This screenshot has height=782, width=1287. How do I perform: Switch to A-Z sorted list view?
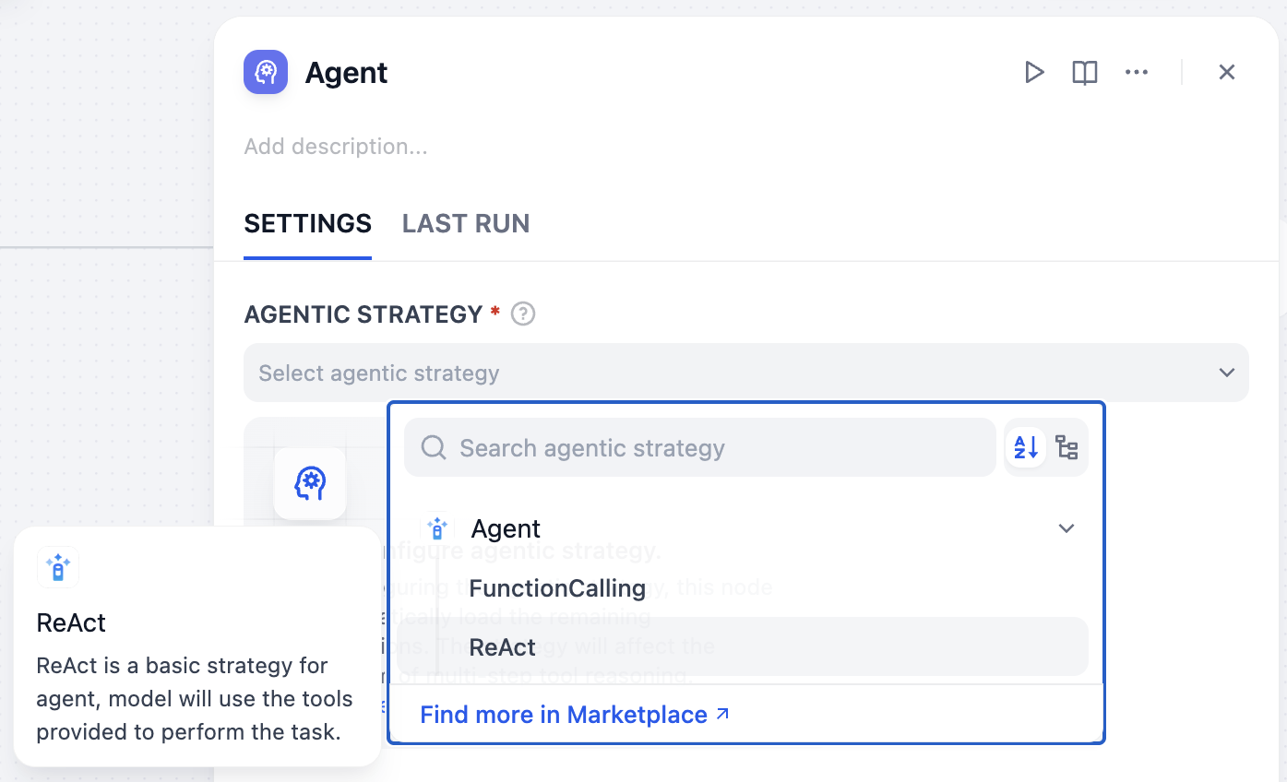tap(1026, 448)
